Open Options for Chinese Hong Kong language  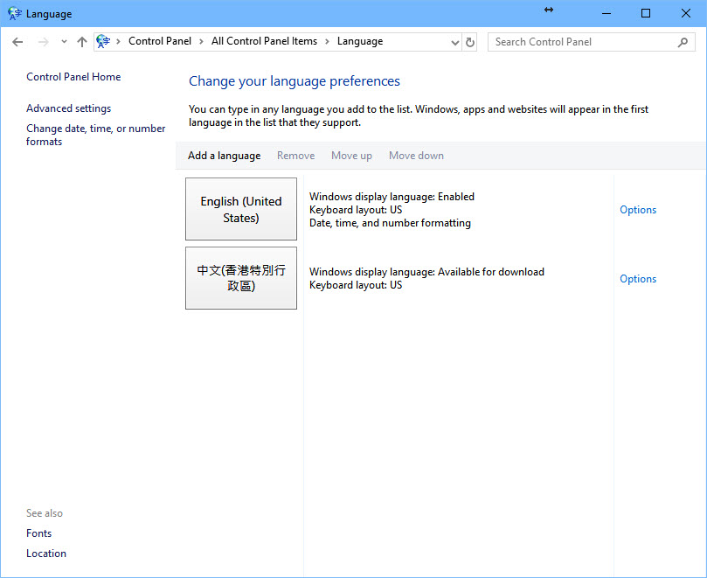coord(638,279)
